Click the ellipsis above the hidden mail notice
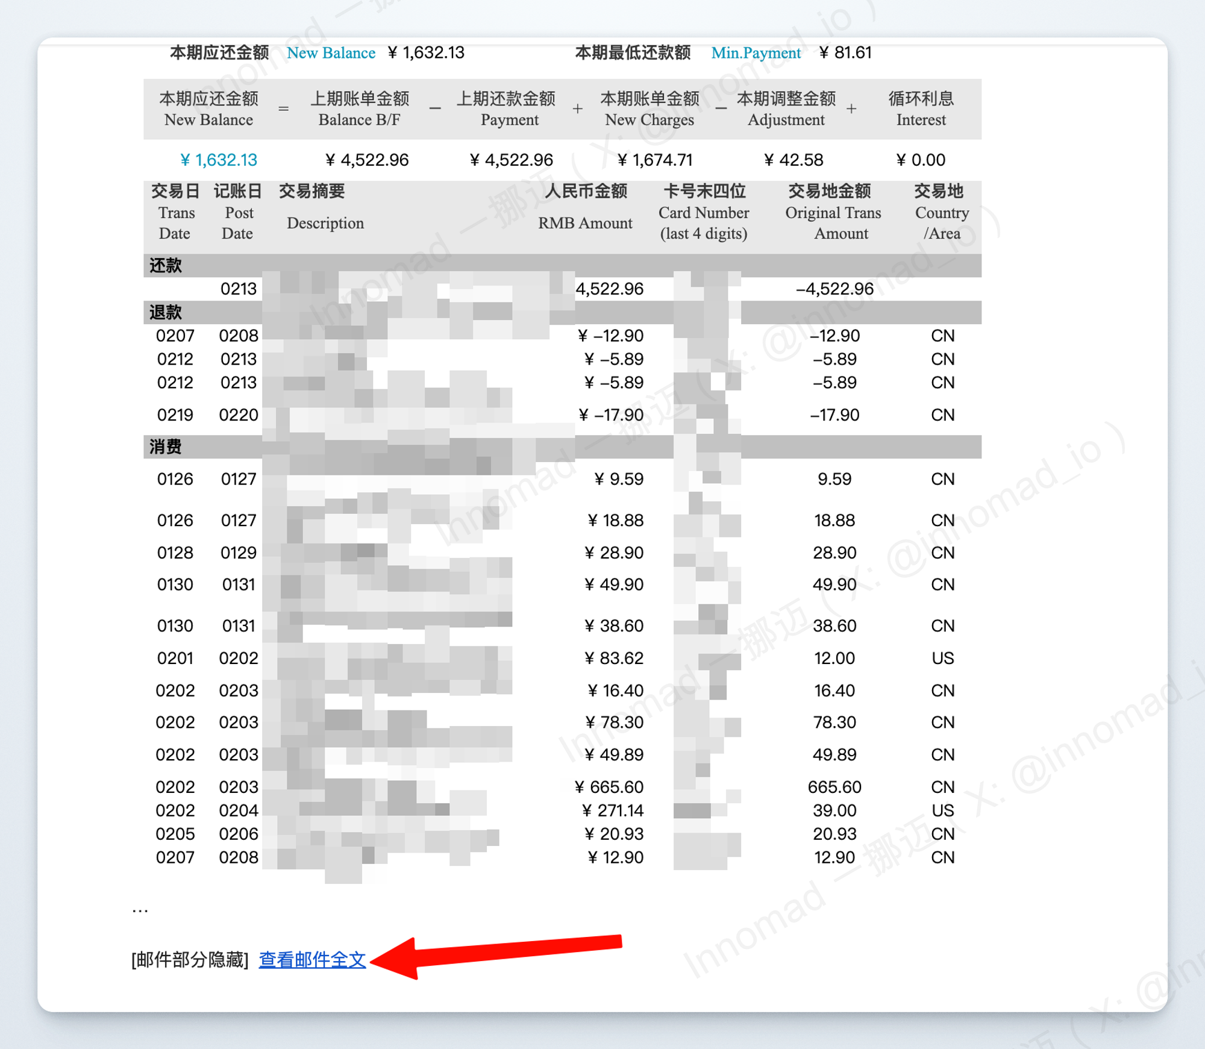 pyautogui.click(x=140, y=909)
